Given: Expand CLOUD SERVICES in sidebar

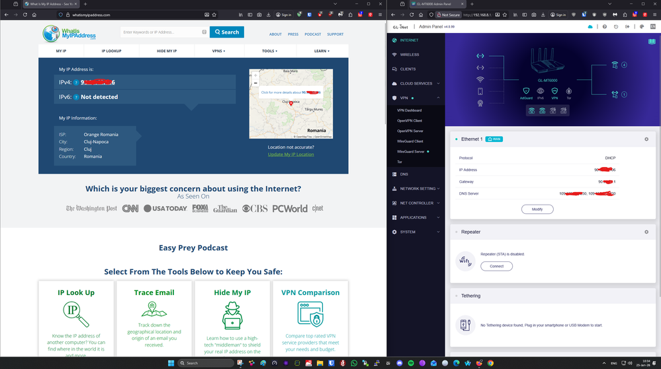Looking at the screenshot, I should tap(416, 83).
